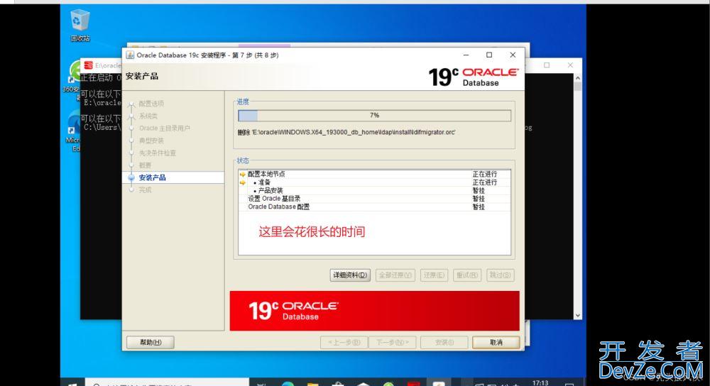710x386 pixels.
Task: Click the yellow arrow beside 配置本地节点
Action: pyautogui.click(x=243, y=175)
